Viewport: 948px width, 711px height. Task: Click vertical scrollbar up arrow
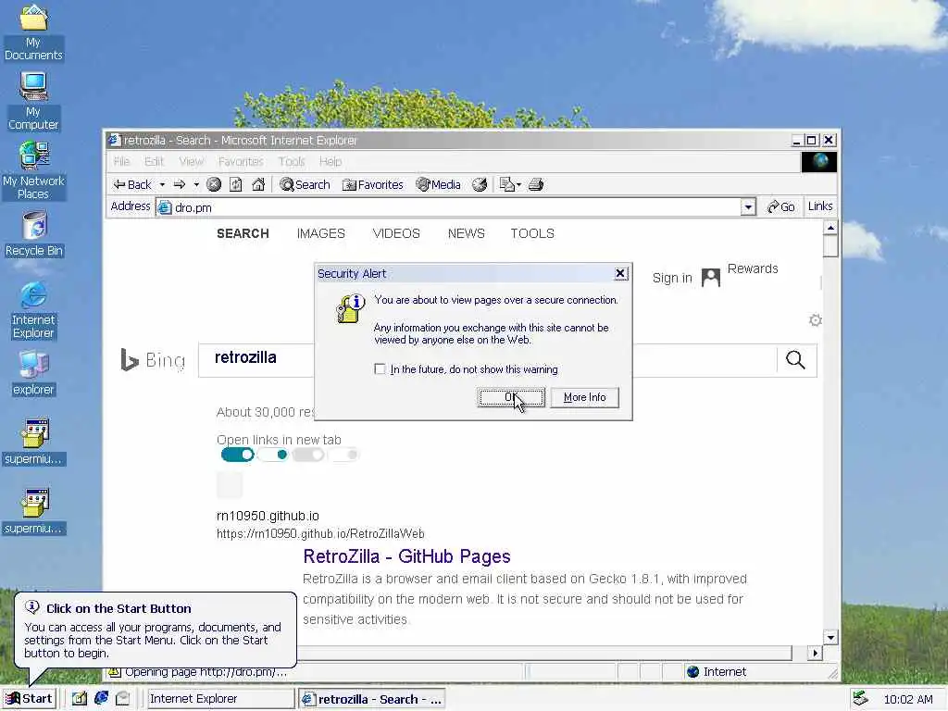coord(830,228)
